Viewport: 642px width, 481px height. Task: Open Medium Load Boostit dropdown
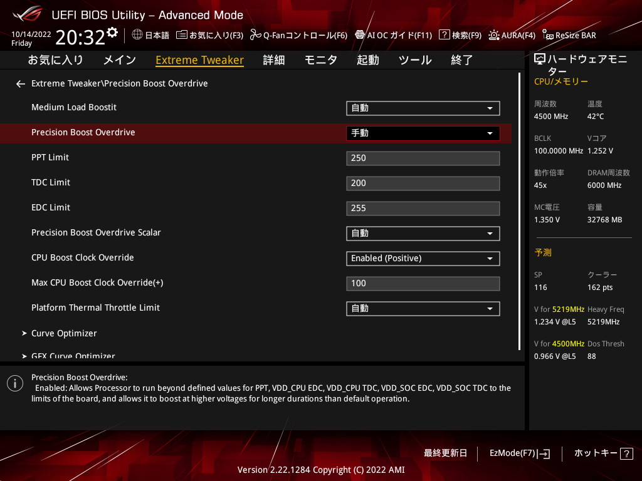click(423, 108)
